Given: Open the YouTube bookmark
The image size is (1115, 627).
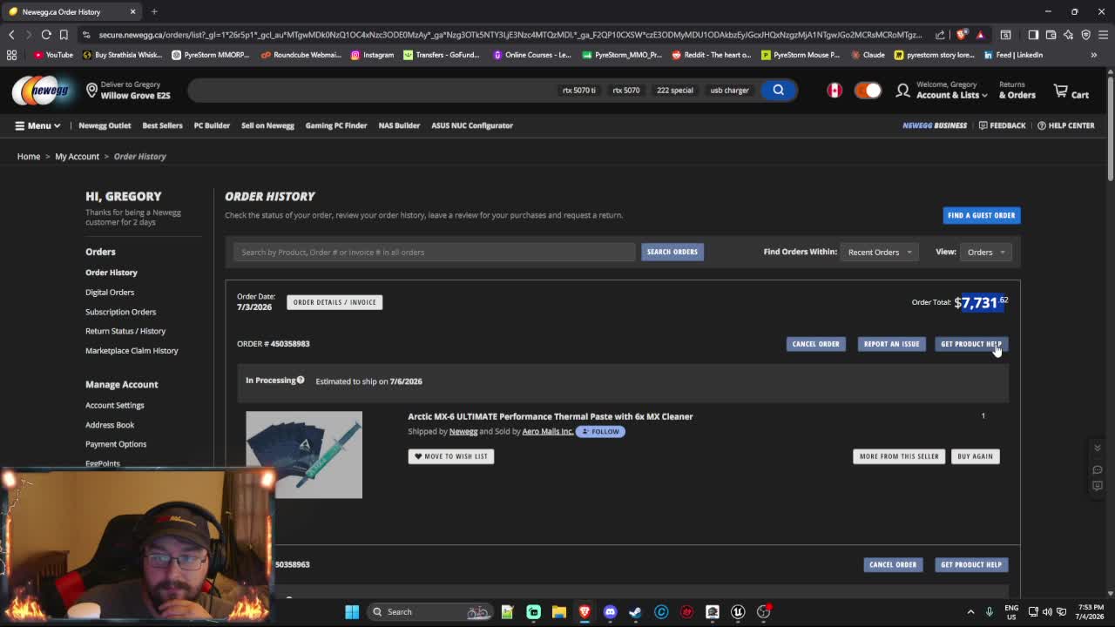Looking at the screenshot, I should point(53,55).
